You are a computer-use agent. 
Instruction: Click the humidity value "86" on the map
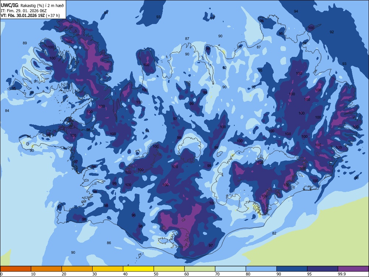coord(109,243)
